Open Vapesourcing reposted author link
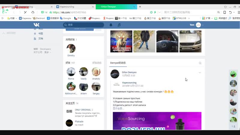The width and height of the screenshot is (240, 135). pos(129,83)
